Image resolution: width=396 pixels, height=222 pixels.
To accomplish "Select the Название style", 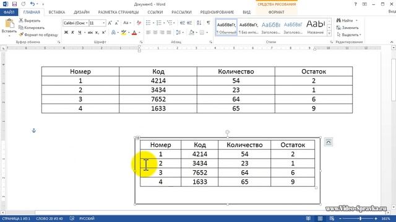I will [x=315, y=27].
